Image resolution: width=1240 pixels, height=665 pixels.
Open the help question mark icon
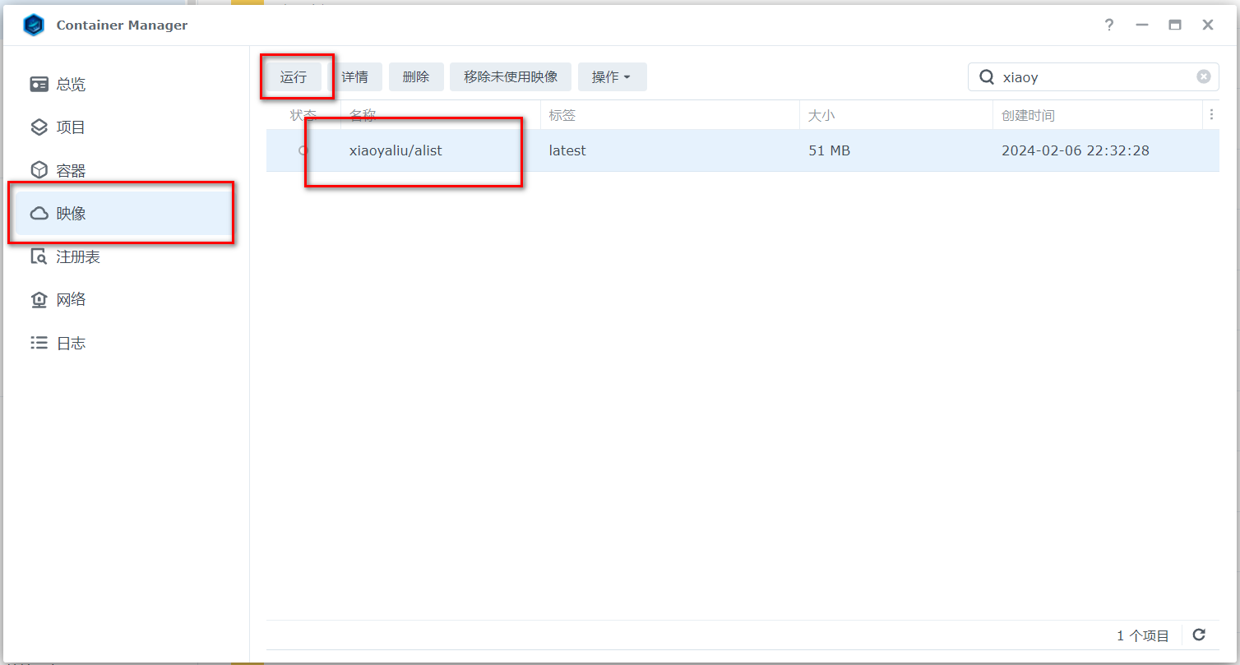[x=1108, y=25]
